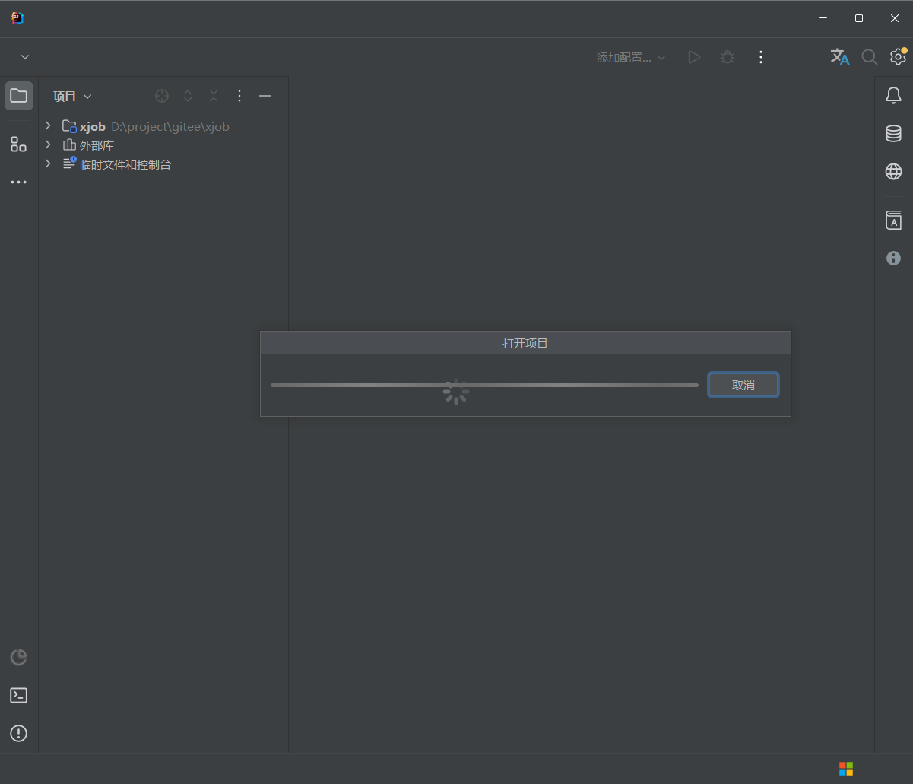This screenshot has height=784, width=913.
Task: Open the Project tool window folder icon
Action: click(19, 96)
